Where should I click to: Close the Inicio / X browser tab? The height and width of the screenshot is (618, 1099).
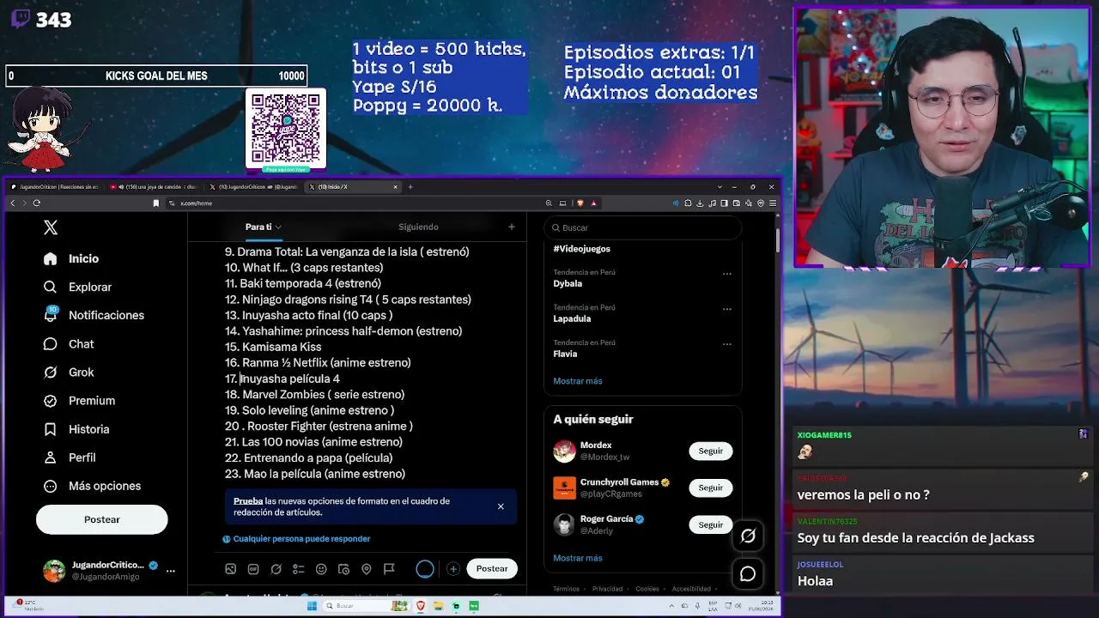(396, 186)
